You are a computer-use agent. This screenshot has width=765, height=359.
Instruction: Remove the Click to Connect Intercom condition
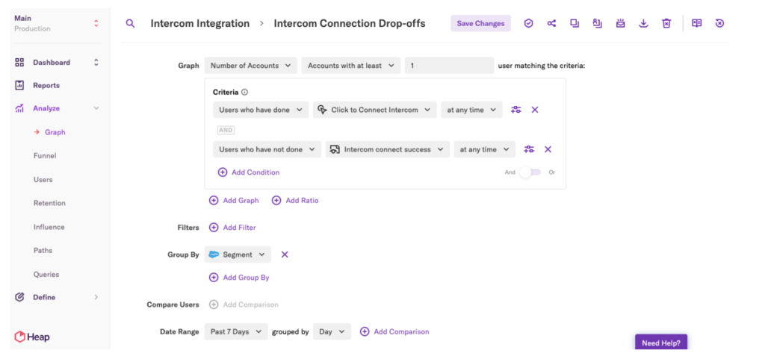click(535, 110)
